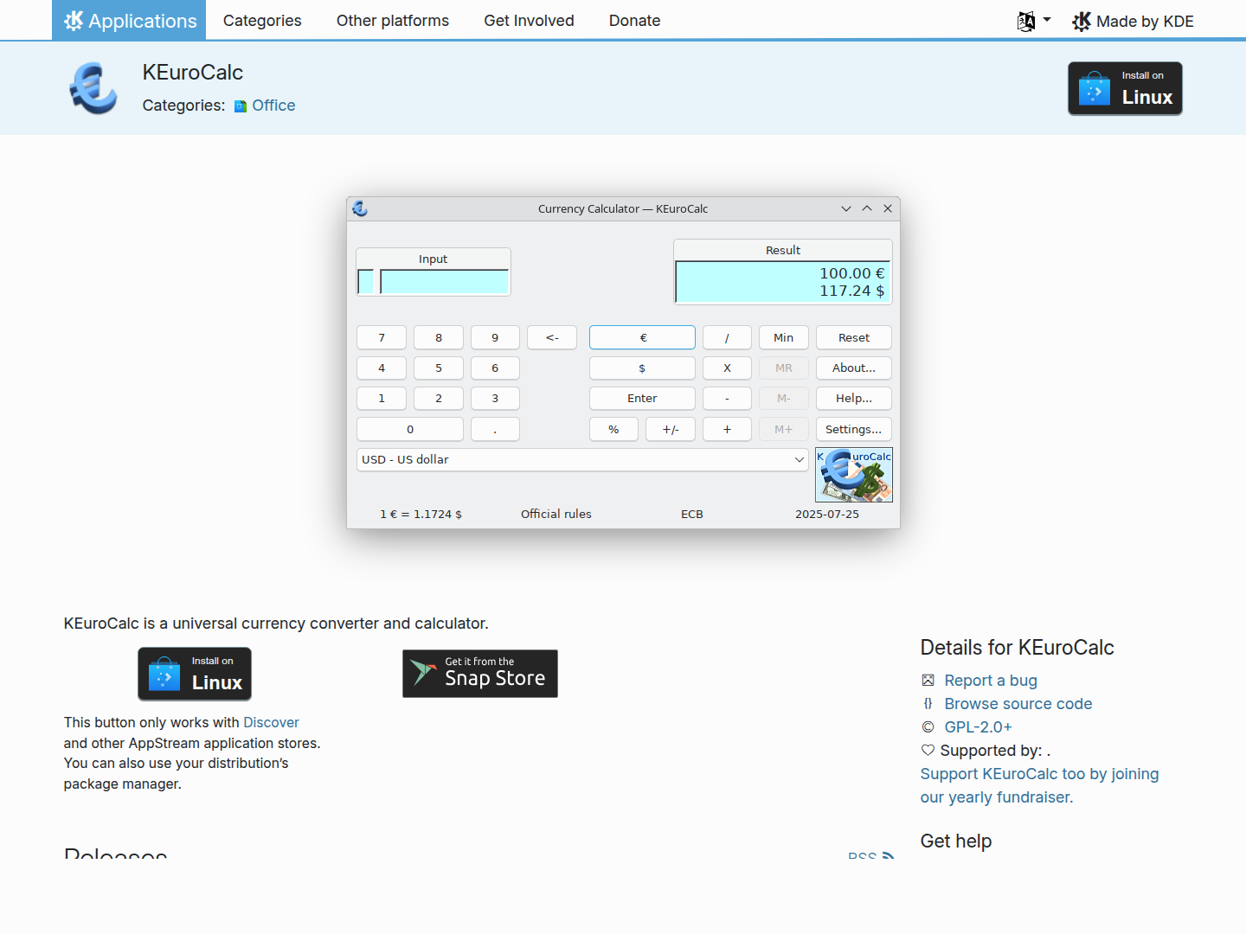This screenshot has width=1246, height=934.
Task: Open the Settings... button in the calculator
Action: (x=854, y=430)
